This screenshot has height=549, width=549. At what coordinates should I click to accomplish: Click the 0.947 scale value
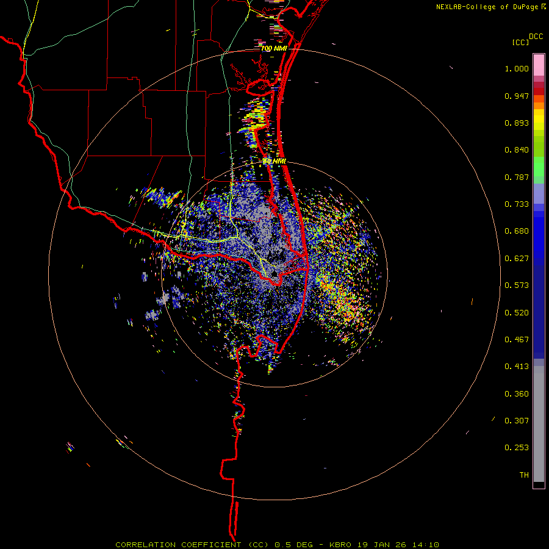tap(517, 96)
